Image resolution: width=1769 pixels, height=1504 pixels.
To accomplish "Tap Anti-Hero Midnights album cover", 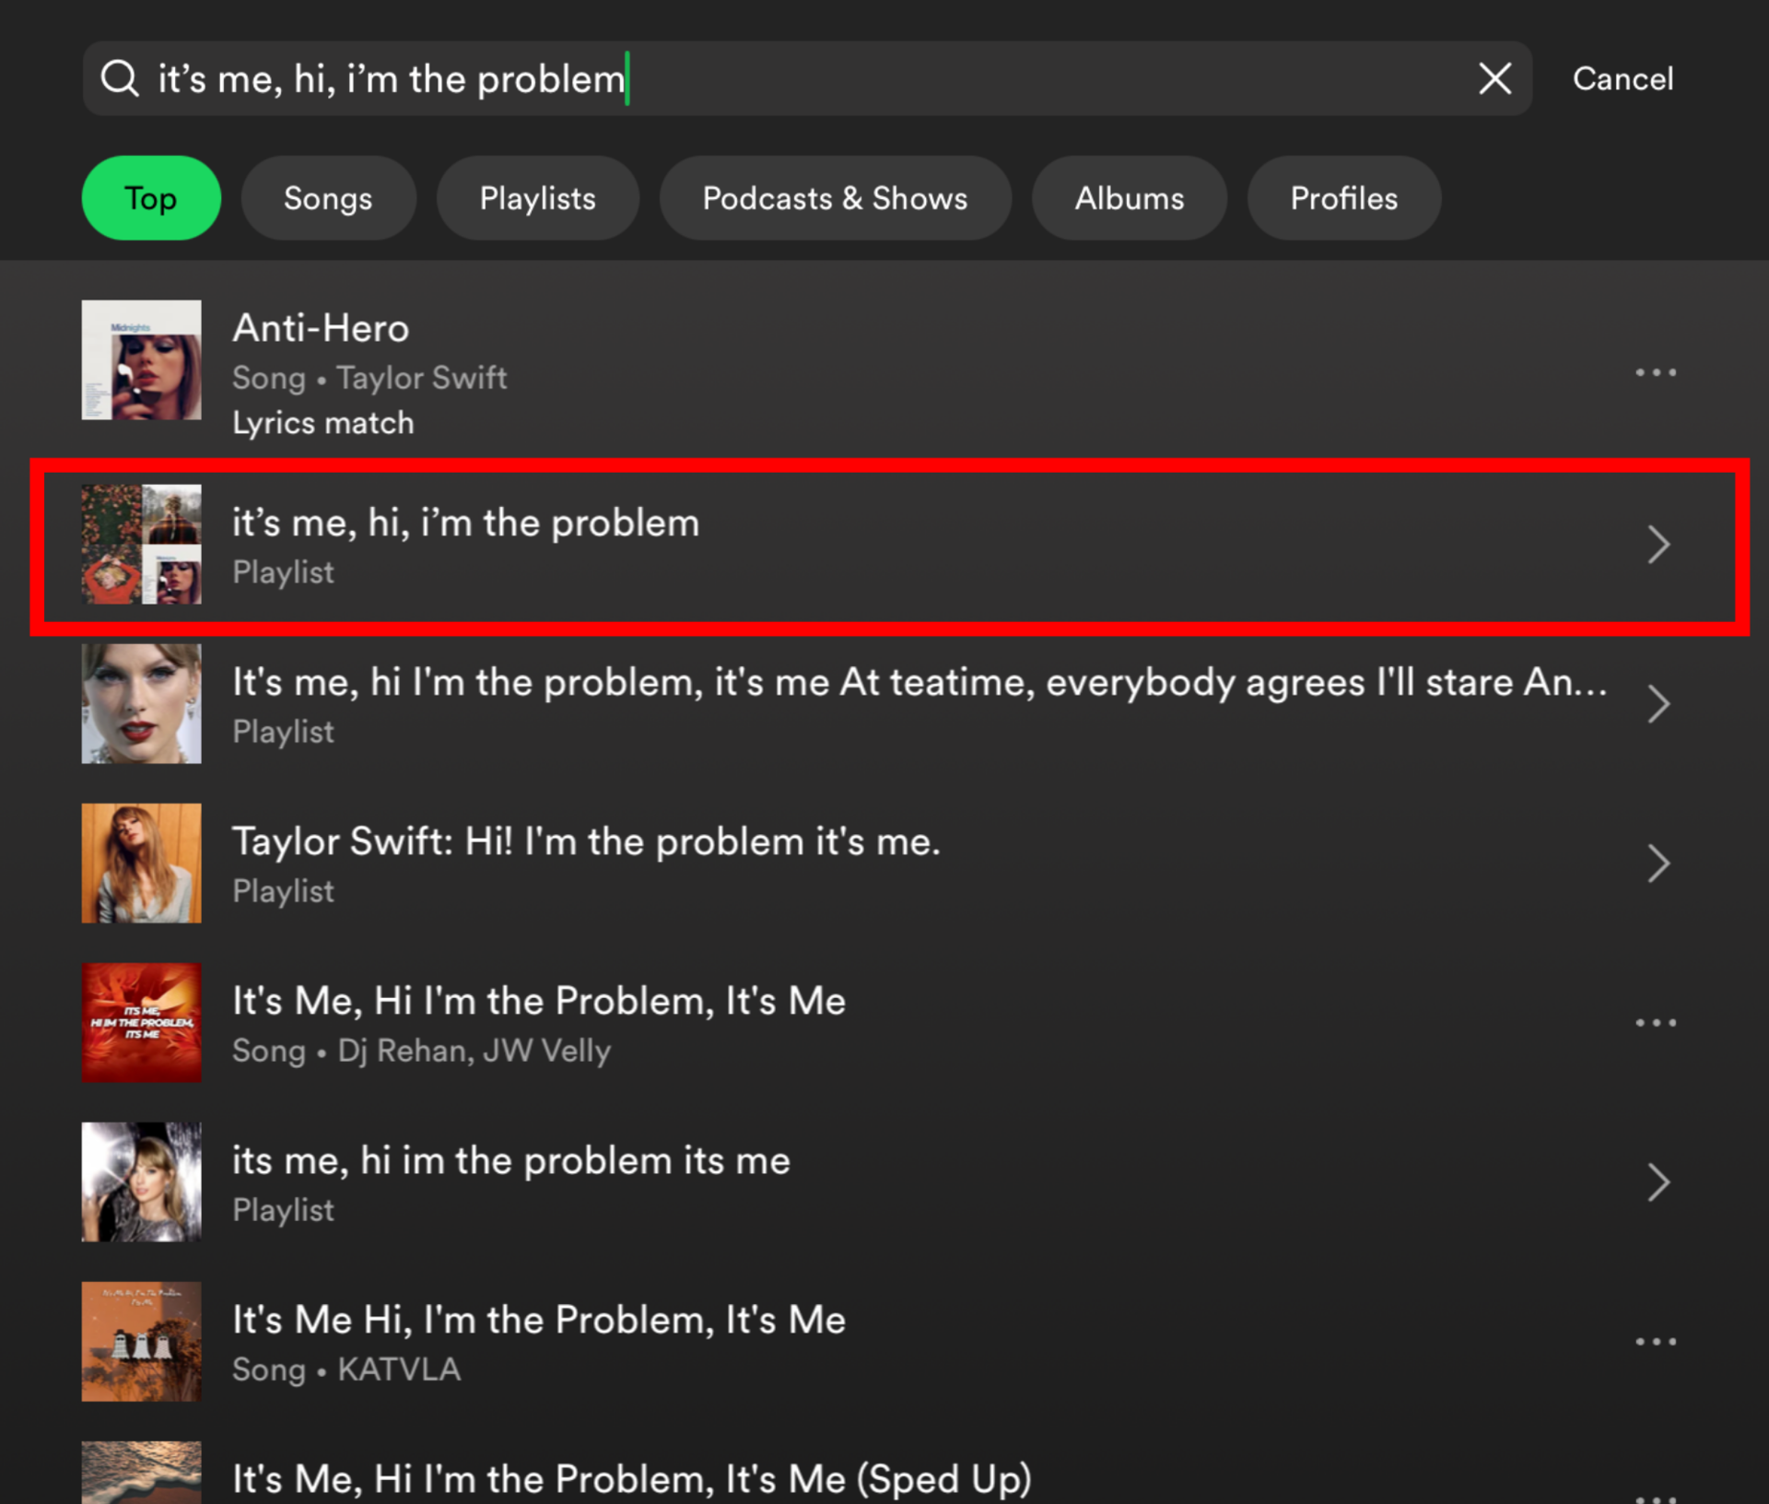I will pyautogui.click(x=141, y=359).
